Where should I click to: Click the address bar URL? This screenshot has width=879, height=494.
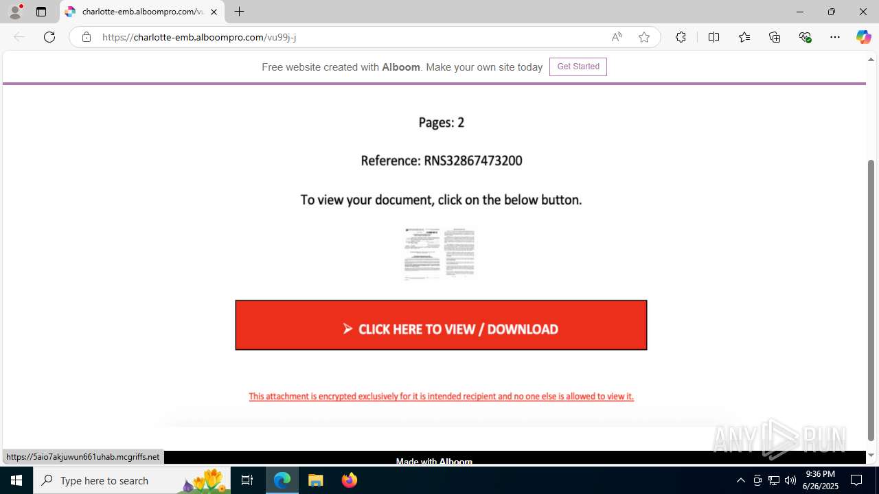(199, 37)
